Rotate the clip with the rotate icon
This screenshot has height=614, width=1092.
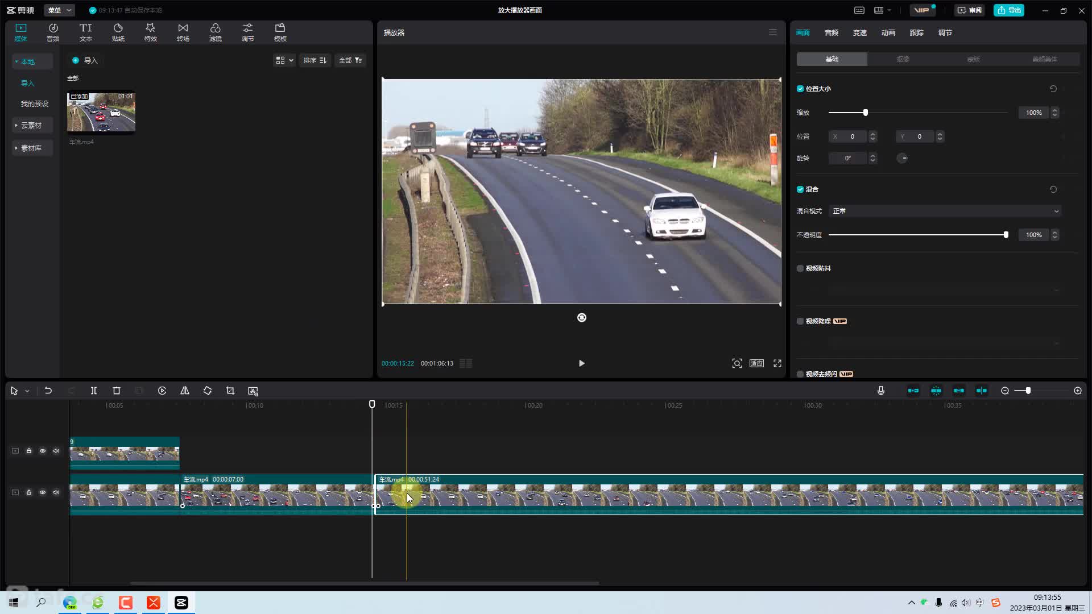click(x=208, y=391)
